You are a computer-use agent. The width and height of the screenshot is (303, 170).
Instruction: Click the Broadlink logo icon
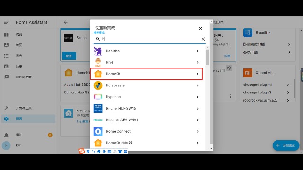pyautogui.click(x=248, y=33)
